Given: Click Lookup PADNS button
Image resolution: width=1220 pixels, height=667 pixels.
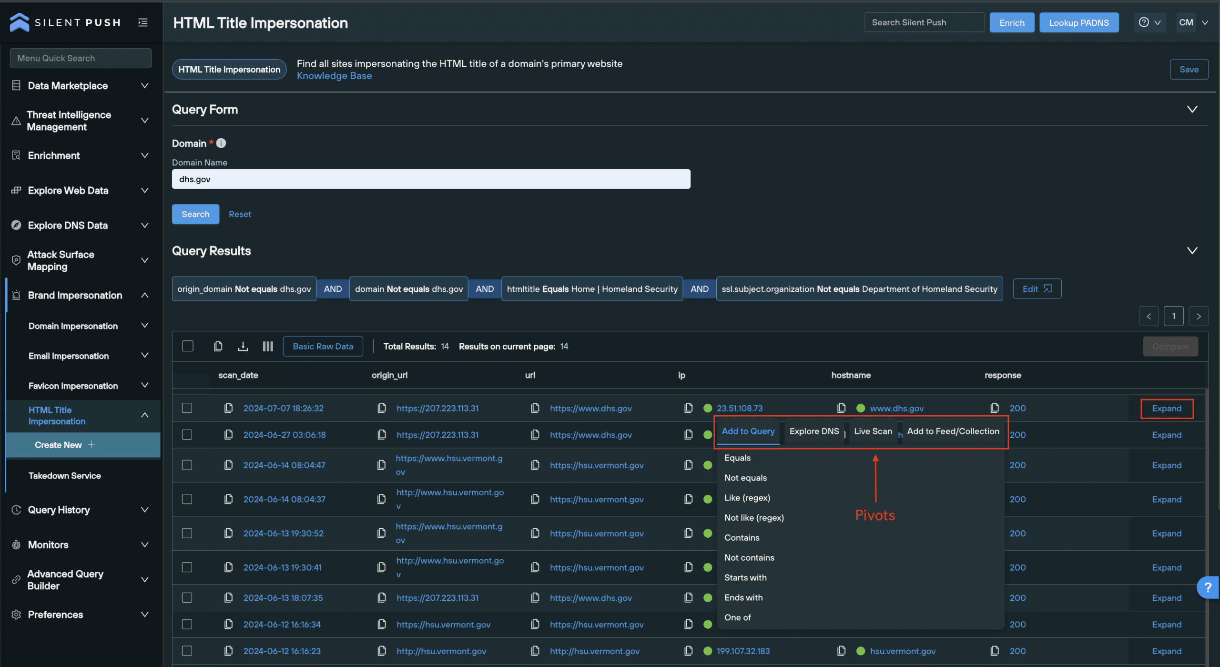Looking at the screenshot, I should click(1079, 22).
